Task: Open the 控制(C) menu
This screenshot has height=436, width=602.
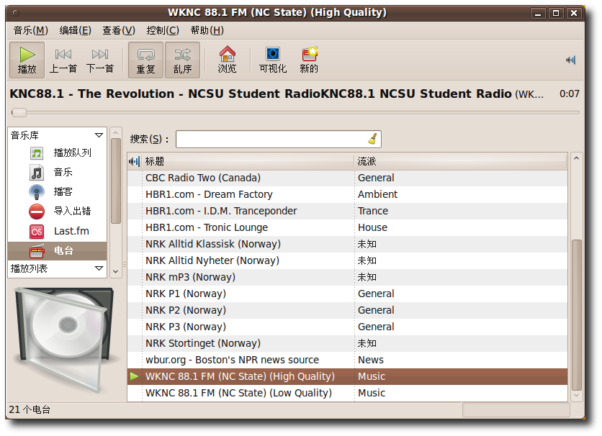Action: (162, 29)
